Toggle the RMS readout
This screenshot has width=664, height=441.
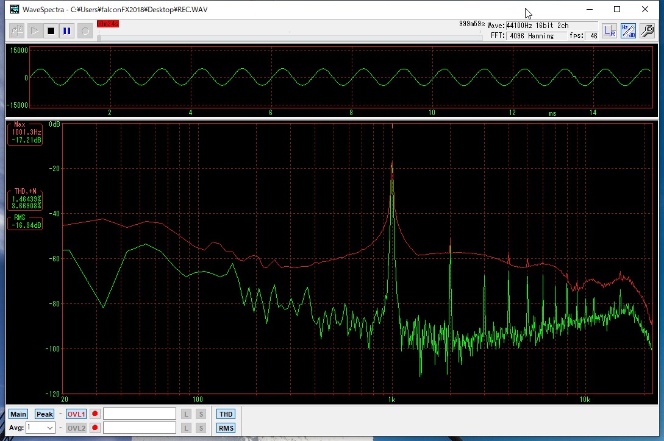pos(226,428)
